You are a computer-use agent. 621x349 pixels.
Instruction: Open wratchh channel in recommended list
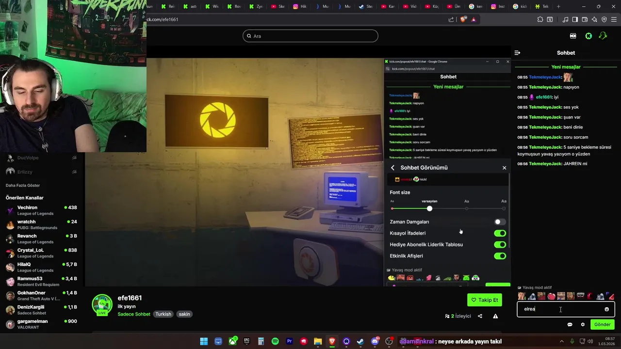pos(42,224)
